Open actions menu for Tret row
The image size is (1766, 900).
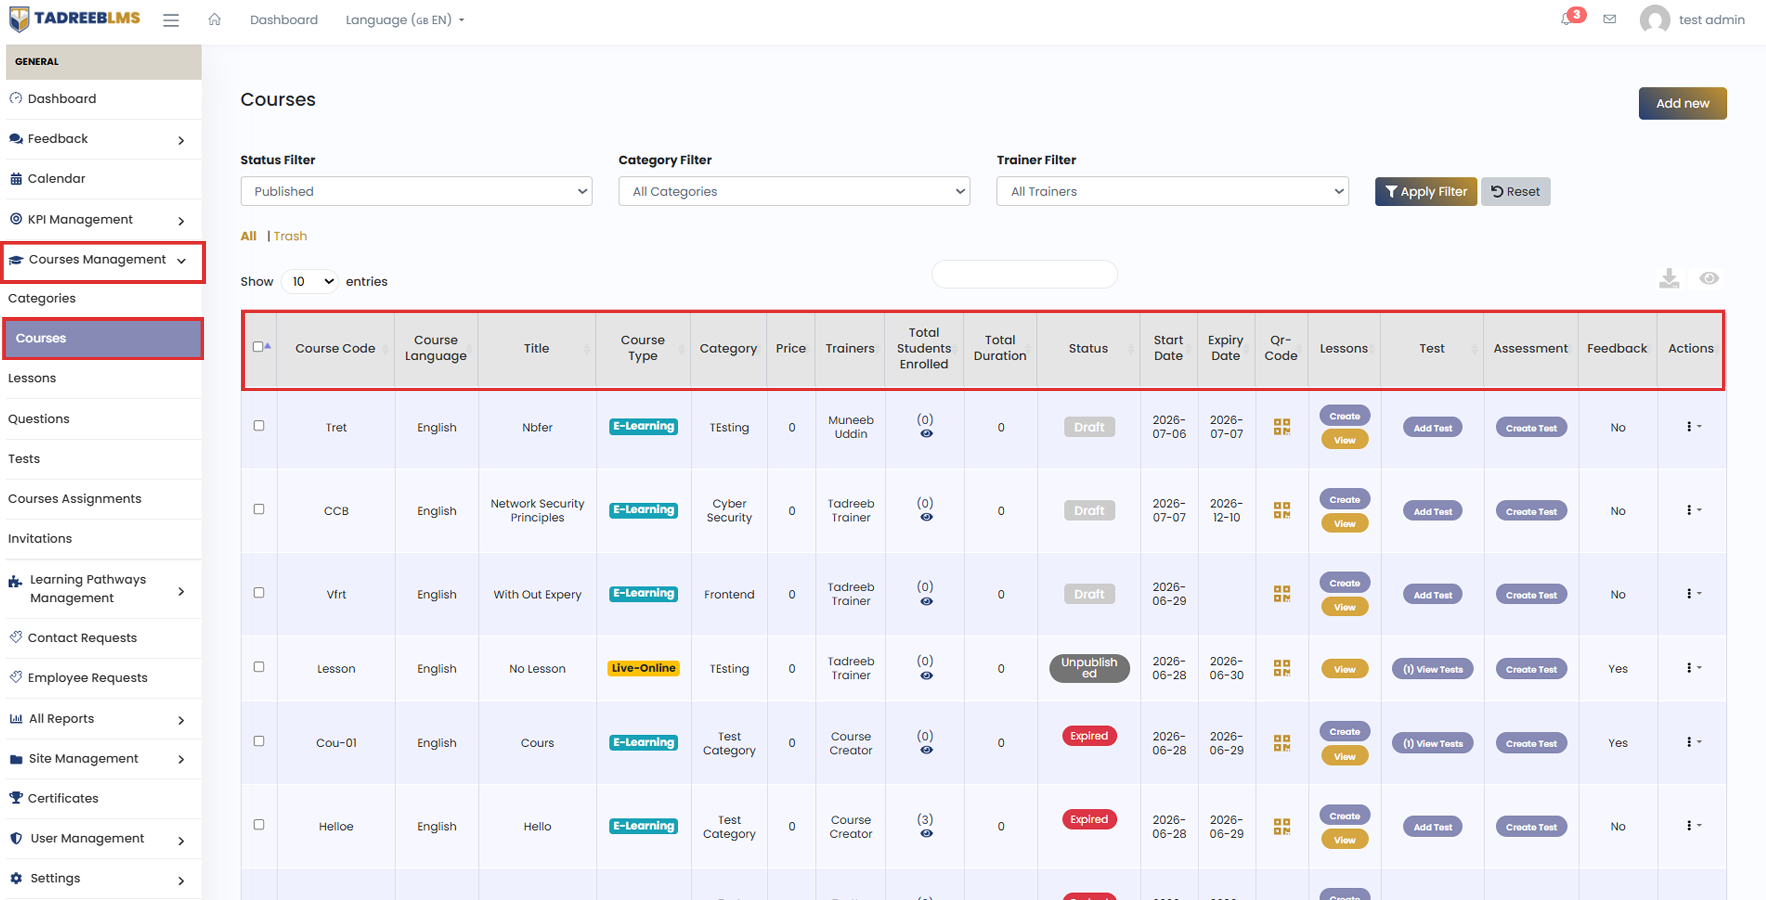click(x=1693, y=427)
